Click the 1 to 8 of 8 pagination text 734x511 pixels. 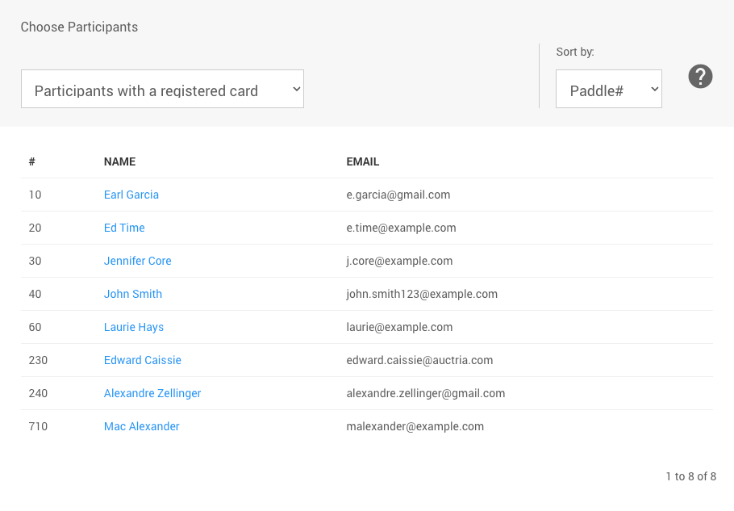pyautogui.click(x=690, y=476)
